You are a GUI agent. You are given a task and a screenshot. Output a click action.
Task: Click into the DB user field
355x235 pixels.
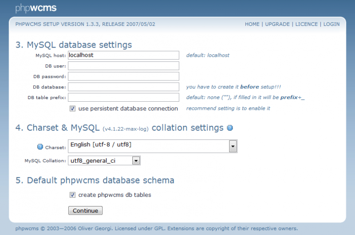(123, 66)
